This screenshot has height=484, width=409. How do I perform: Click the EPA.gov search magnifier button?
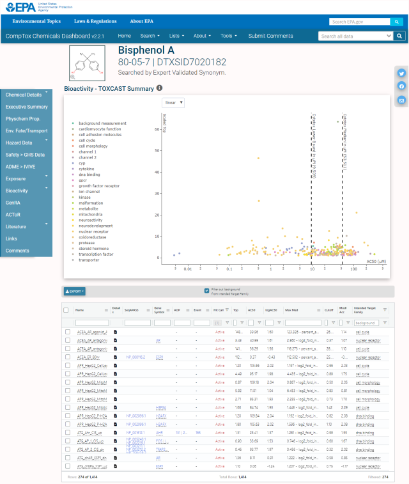(397, 22)
